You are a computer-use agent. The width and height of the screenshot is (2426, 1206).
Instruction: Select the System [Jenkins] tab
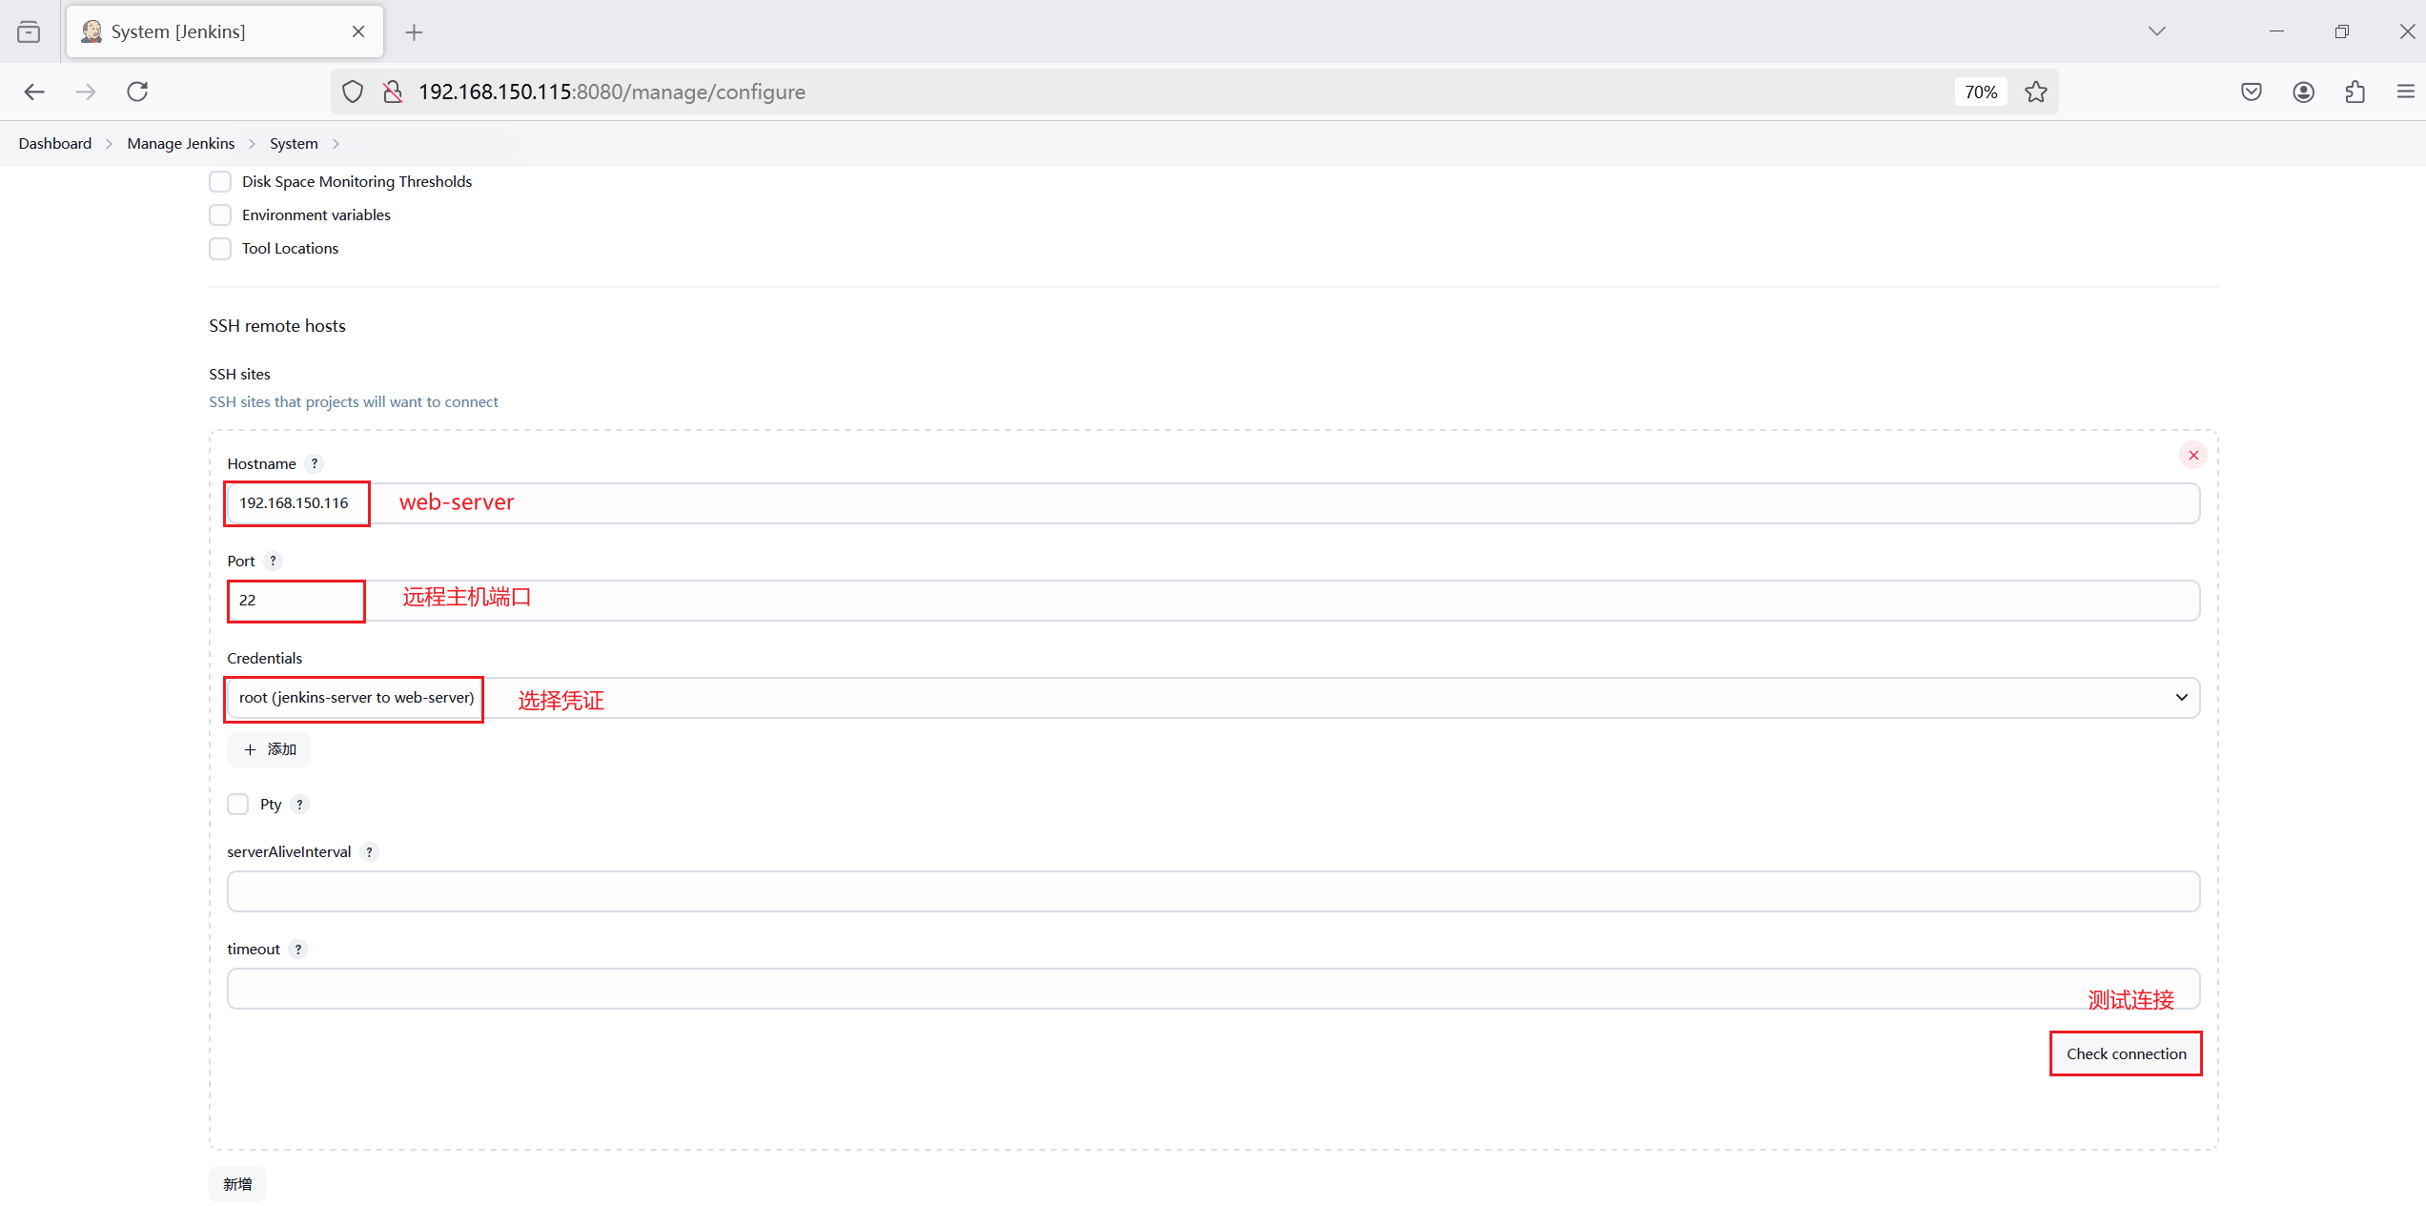(225, 31)
